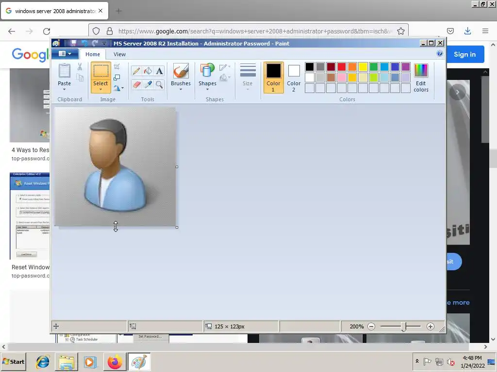Click the Copy icon in Clipboard
Viewport: 497px width, 372px height.
coord(80,77)
